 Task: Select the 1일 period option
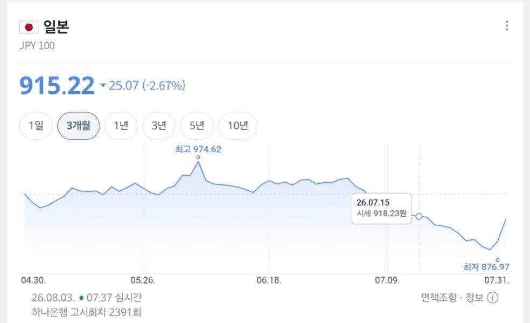click(x=36, y=126)
